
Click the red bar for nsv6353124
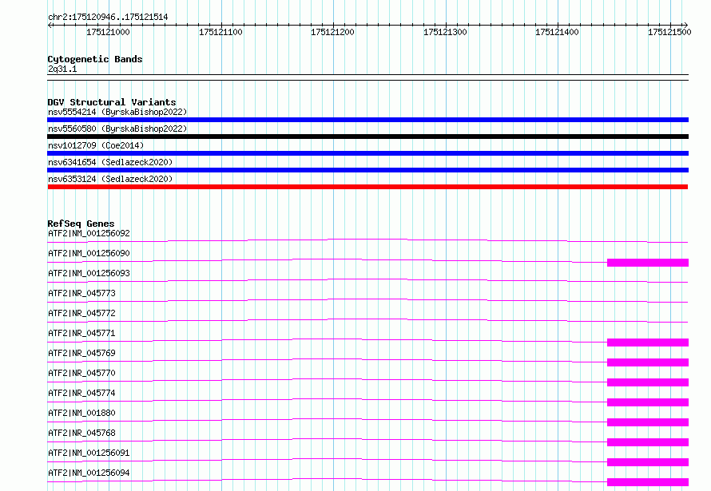coord(367,187)
